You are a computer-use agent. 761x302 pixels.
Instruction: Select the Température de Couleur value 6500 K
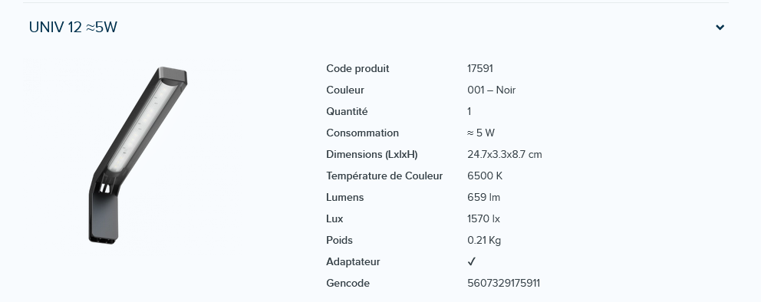[x=484, y=176]
